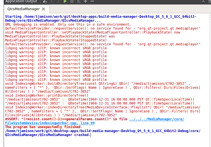
Task: Select the QIcsMediaManager output tab
Action: click(x=23, y=9)
